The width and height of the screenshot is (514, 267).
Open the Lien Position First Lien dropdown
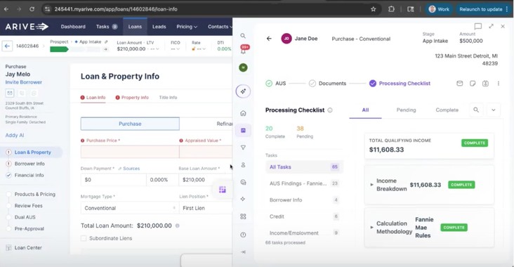pos(206,208)
